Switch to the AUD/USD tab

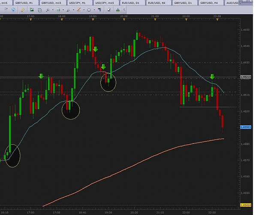coord(232,3)
